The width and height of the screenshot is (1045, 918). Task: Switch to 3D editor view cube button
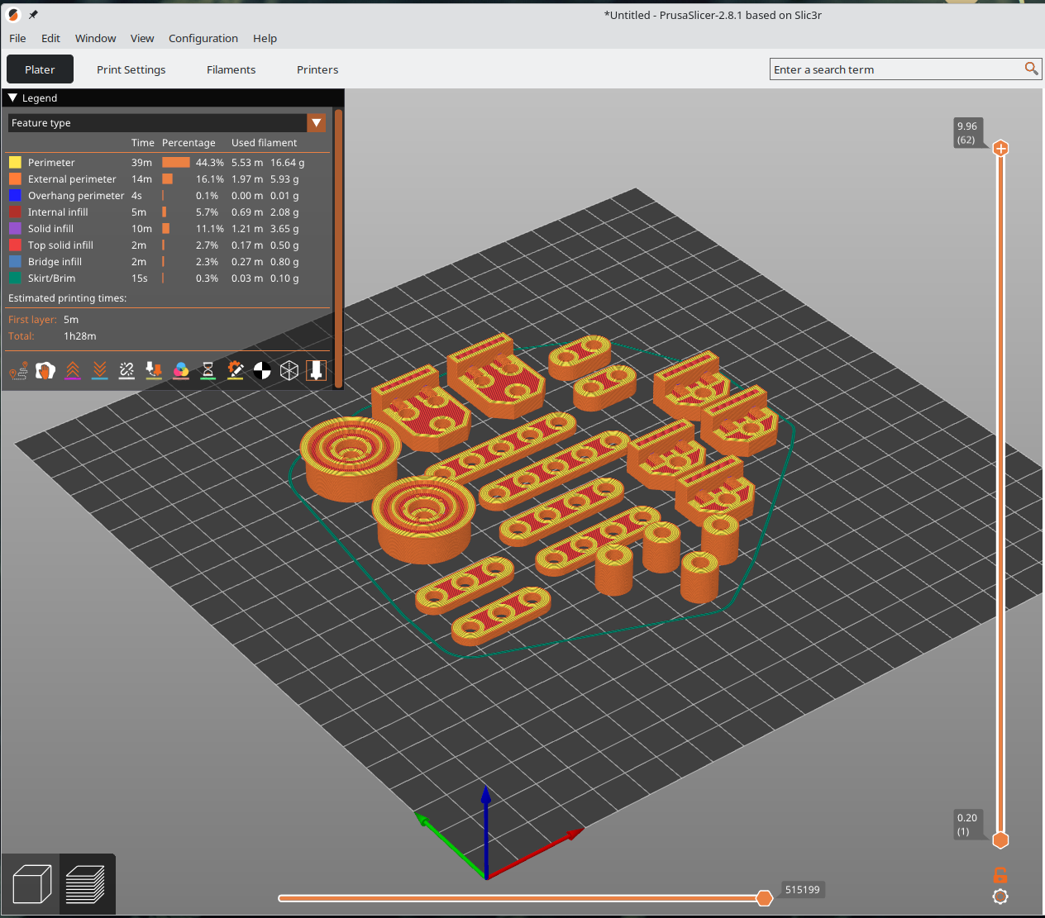pyautogui.click(x=31, y=884)
